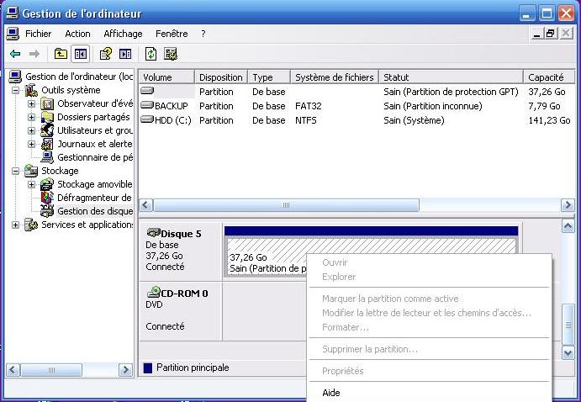The image size is (581, 402).
Task: Expand the Stockage amovible node
Action: [x=31, y=184]
